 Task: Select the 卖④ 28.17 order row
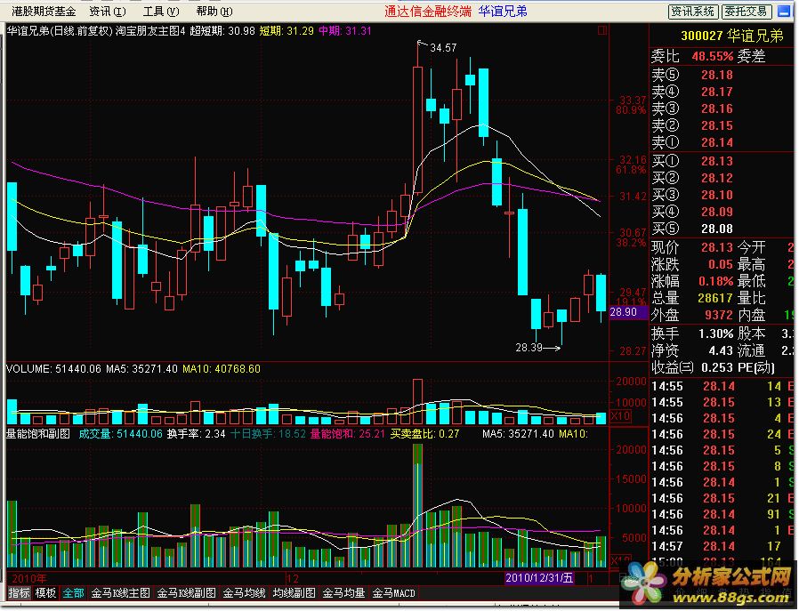coord(723,92)
